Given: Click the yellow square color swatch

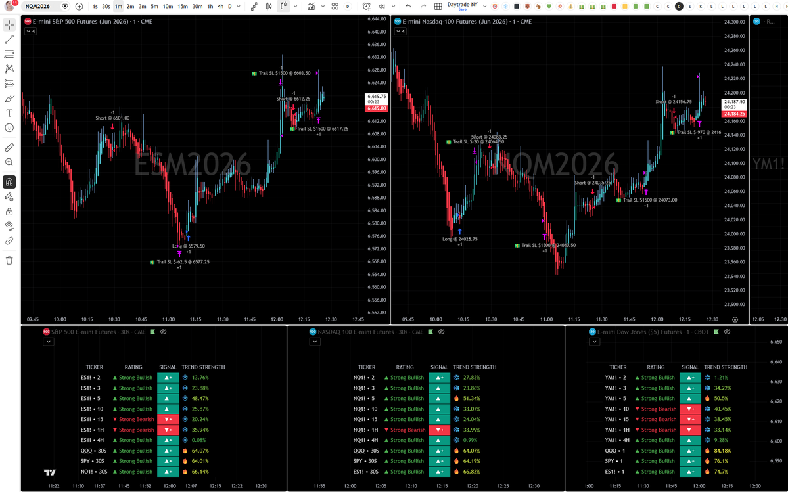Looking at the screenshot, I should pos(624,6).
